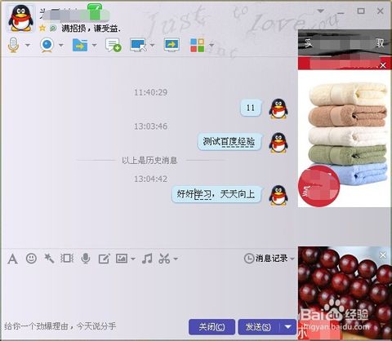Click the green circle icon beside the star

pos(53,28)
